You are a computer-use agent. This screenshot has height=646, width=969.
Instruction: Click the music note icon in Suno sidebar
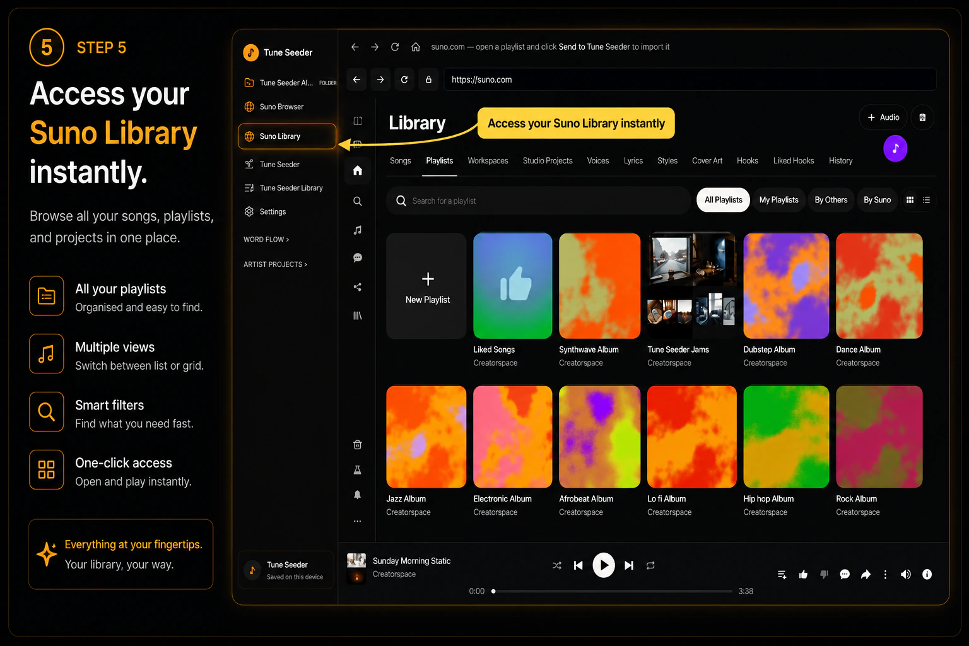click(x=358, y=230)
